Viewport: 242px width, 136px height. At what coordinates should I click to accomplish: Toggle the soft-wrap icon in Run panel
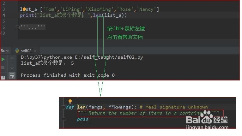coord(12,75)
